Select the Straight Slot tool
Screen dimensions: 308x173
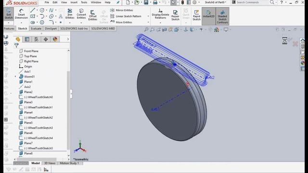pos(33,23)
